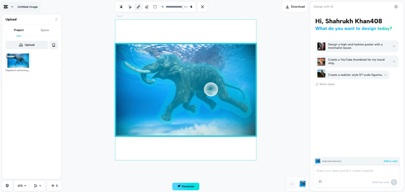Click the brush size slider handle
The image size is (405, 192).
[183, 7]
